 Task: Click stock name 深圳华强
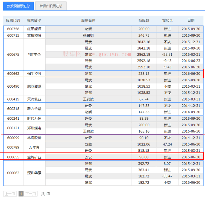[34, 173]
